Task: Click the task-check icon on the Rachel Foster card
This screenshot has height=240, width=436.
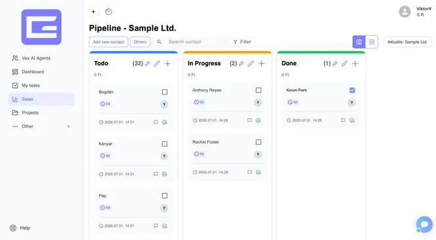Action: (258, 172)
